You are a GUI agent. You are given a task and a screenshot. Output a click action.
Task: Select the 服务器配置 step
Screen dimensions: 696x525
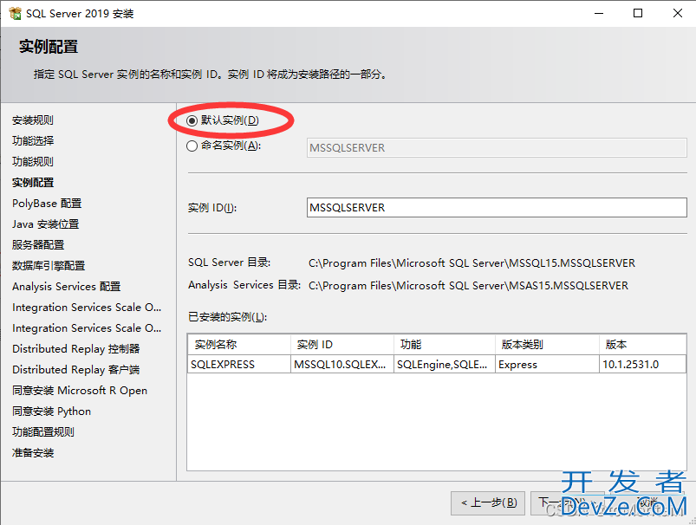[38, 245]
